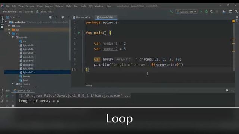Viewport: 239px width, 134px height.
Task: Open Episode6.kt in the project tree
Action: tap(27, 57)
